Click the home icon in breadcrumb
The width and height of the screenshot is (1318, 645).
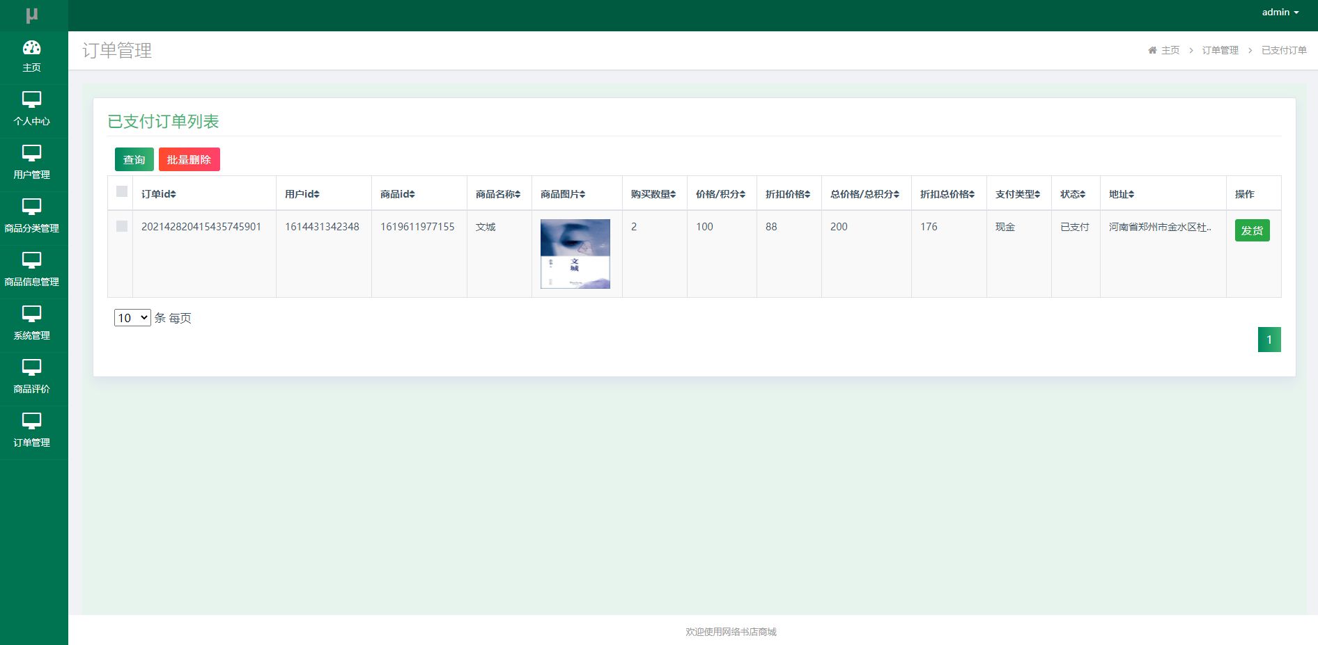(x=1152, y=50)
